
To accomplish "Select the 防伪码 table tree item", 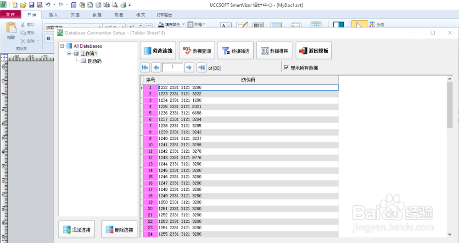I will [x=95, y=61].
